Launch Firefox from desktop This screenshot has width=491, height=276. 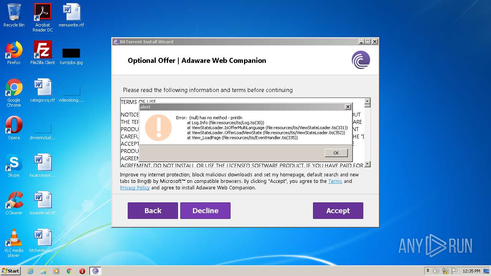point(14,53)
